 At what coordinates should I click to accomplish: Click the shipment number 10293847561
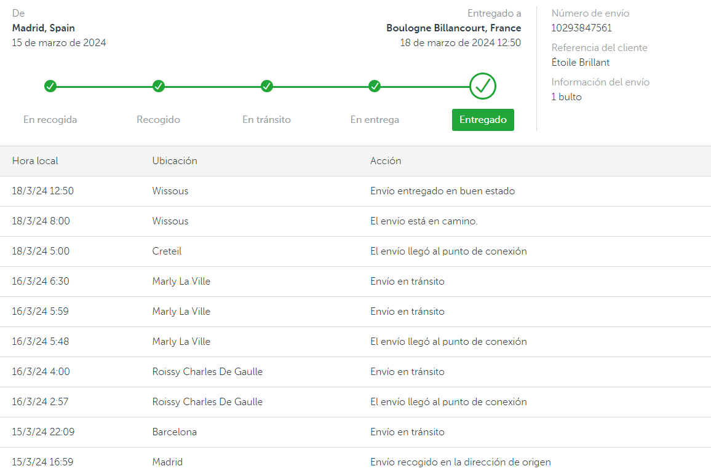581,28
